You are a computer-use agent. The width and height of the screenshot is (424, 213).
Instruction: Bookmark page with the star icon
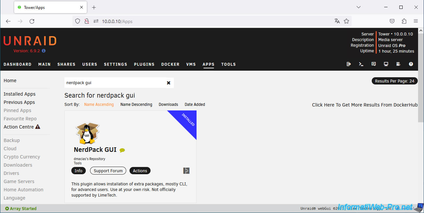tap(346, 21)
